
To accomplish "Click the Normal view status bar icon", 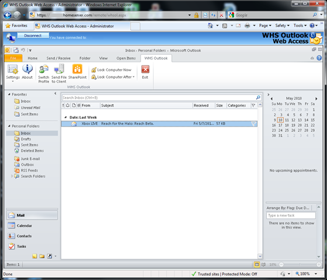I will pos(257,265).
